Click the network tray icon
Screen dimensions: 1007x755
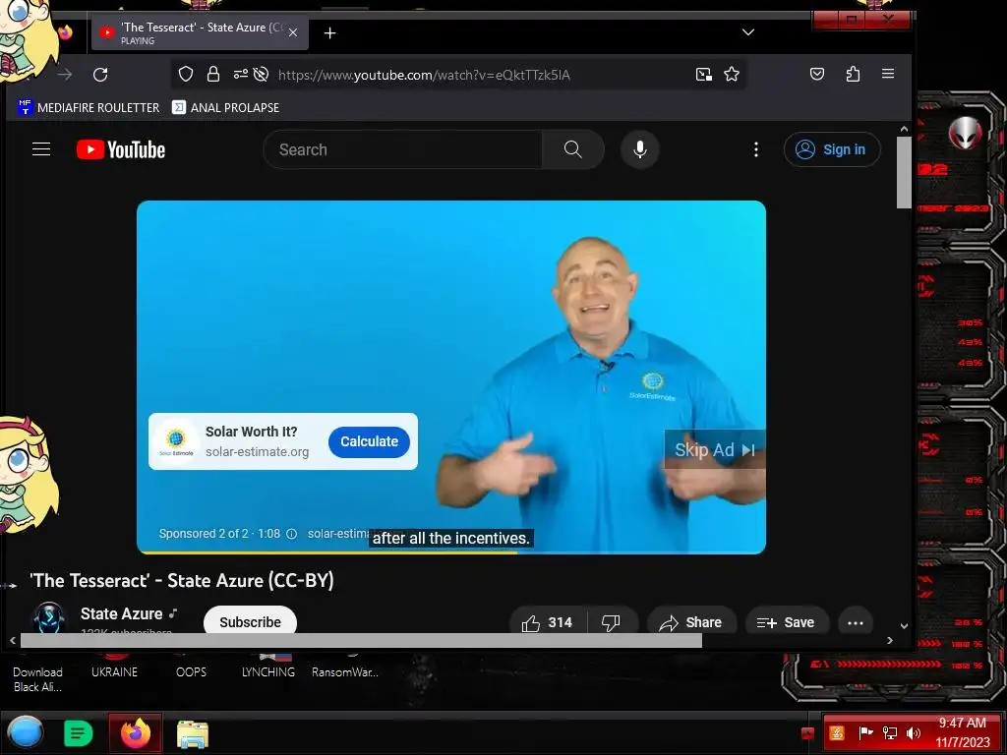click(x=889, y=733)
